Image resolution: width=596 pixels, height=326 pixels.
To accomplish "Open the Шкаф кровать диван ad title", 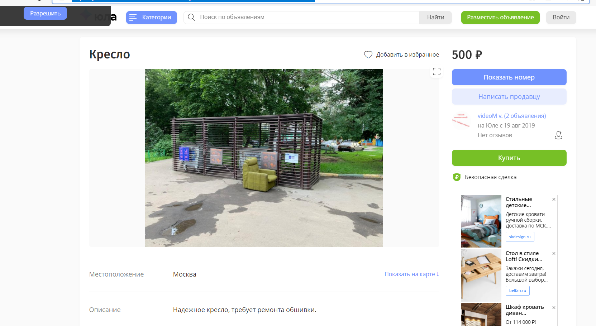I will [525, 310].
